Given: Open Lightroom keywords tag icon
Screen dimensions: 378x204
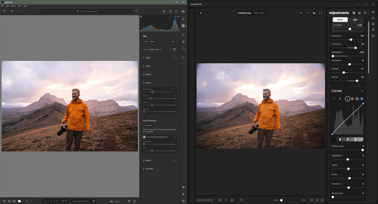Looking at the screenshot, I should pos(183,194).
